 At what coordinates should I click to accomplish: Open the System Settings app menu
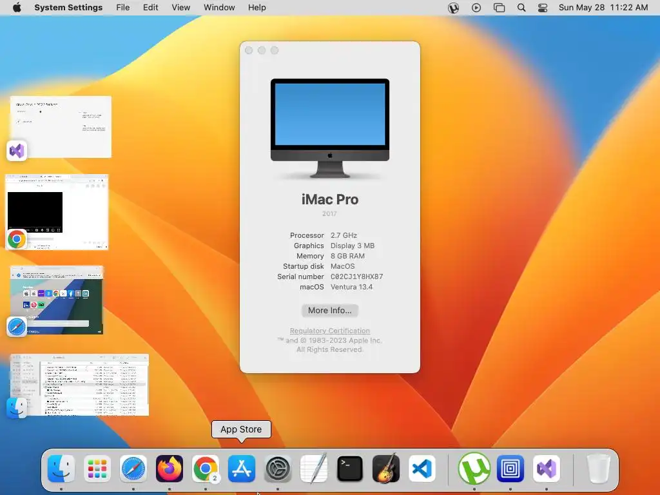(x=68, y=8)
